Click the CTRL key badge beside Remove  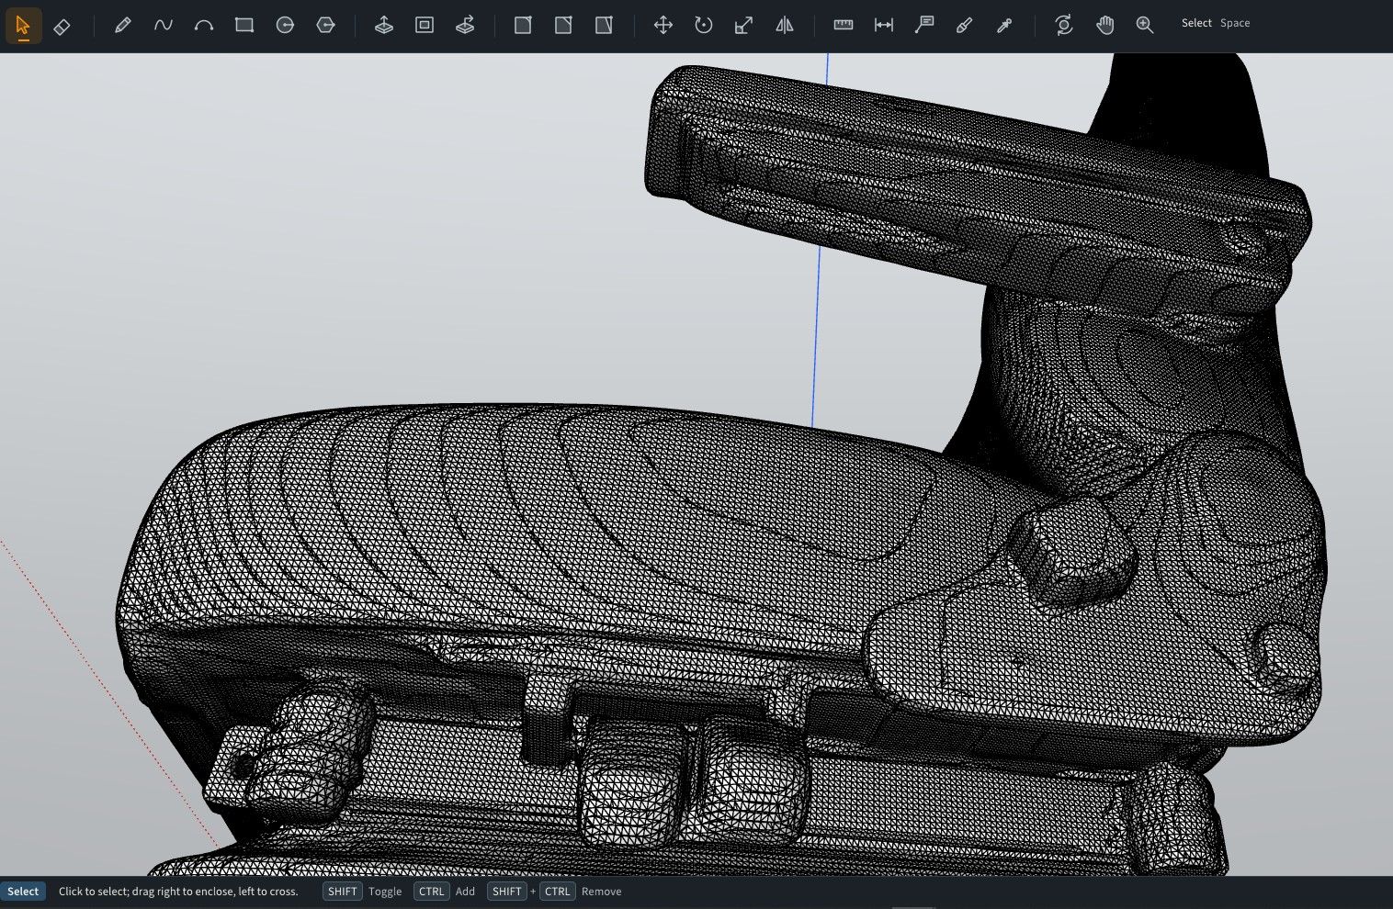click(x=557, y=892)
